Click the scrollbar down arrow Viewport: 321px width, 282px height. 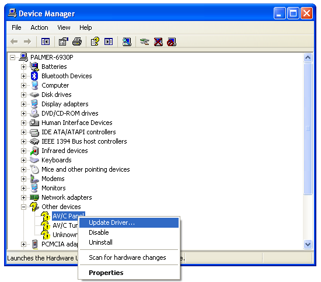[x=308, y=244]
